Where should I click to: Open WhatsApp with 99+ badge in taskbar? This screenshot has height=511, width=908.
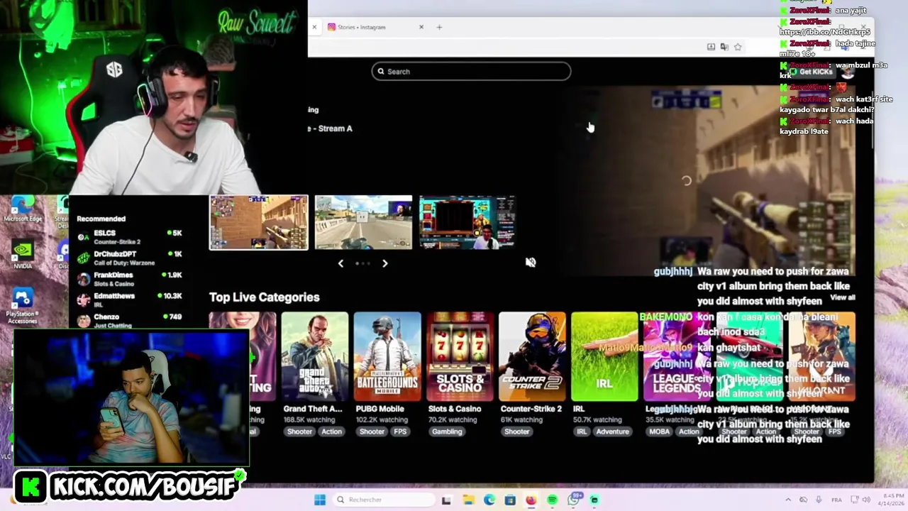click(573, 500)
